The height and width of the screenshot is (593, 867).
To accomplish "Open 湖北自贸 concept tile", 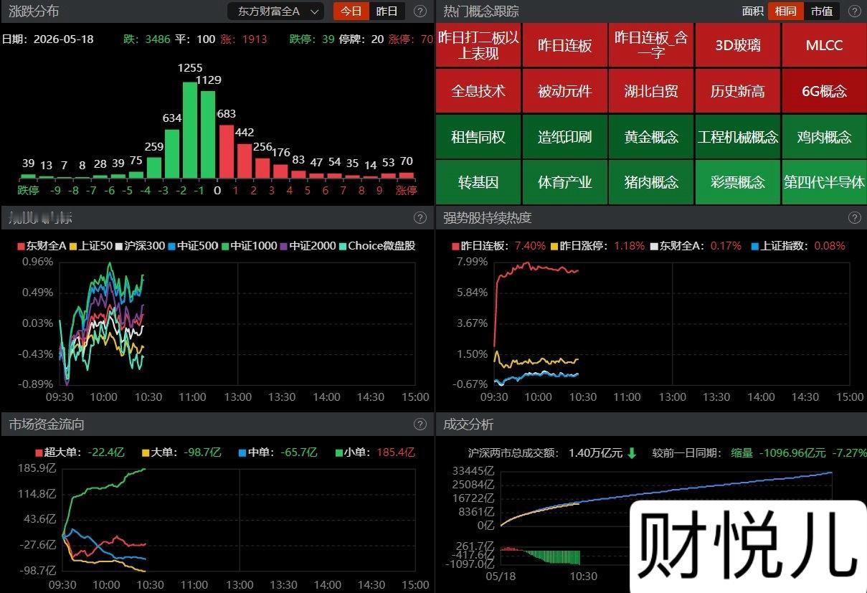I will 651,91.
